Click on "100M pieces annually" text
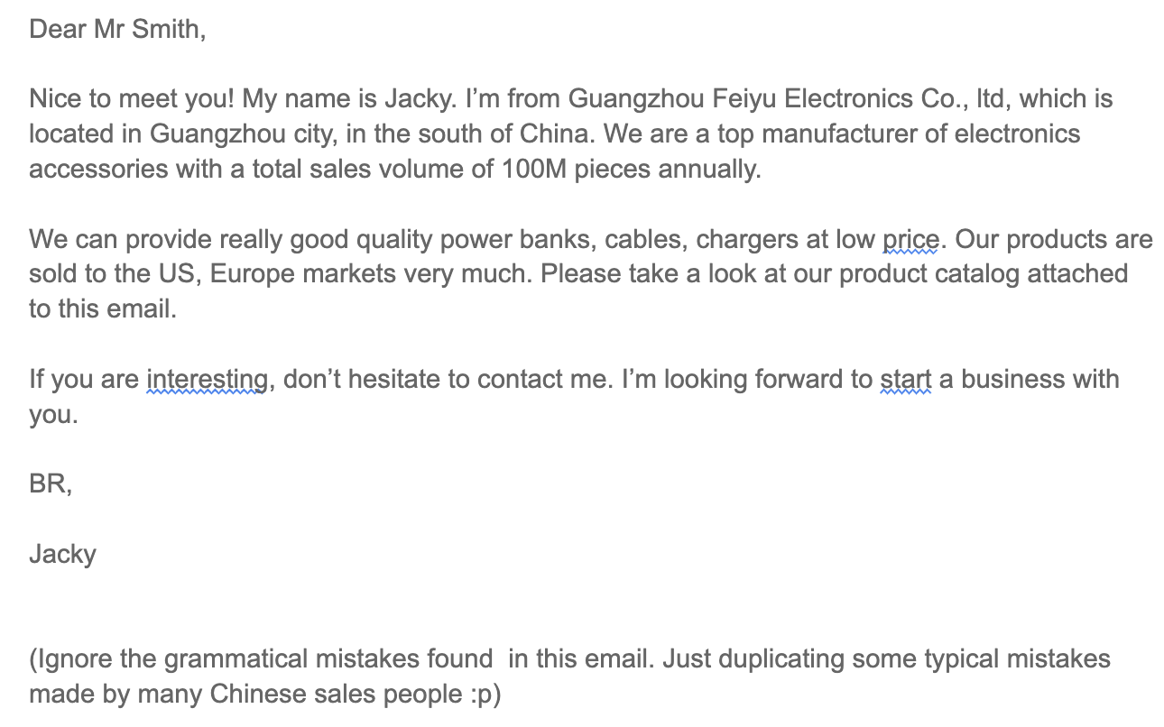This screenshot has width=1164, height=727. point(627,170)
